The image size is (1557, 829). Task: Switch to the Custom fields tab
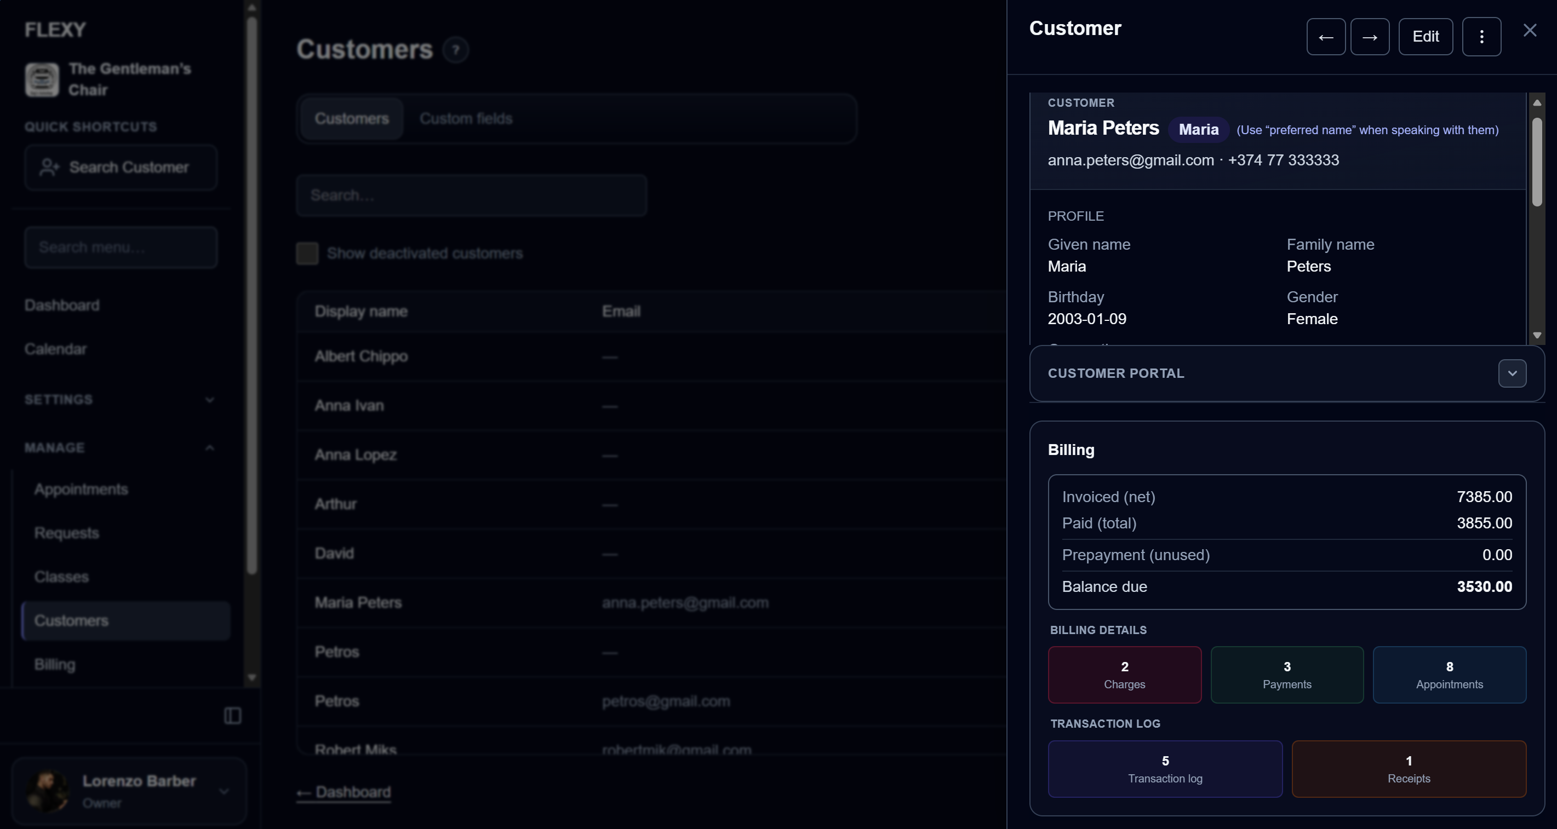[466, 118]
